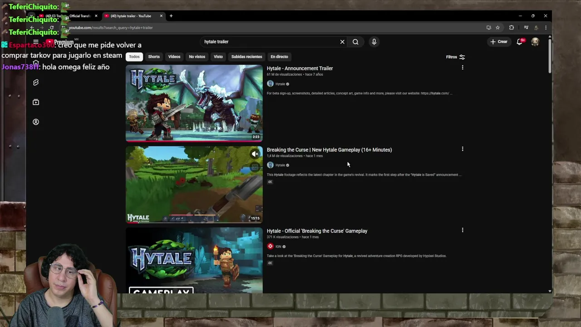Play the Announcement Trailer thumbnail

[194, 103]
